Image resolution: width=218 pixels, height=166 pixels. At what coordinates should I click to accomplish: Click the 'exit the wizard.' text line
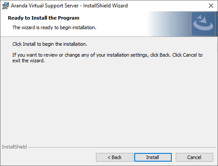click(x=28, y=61)
